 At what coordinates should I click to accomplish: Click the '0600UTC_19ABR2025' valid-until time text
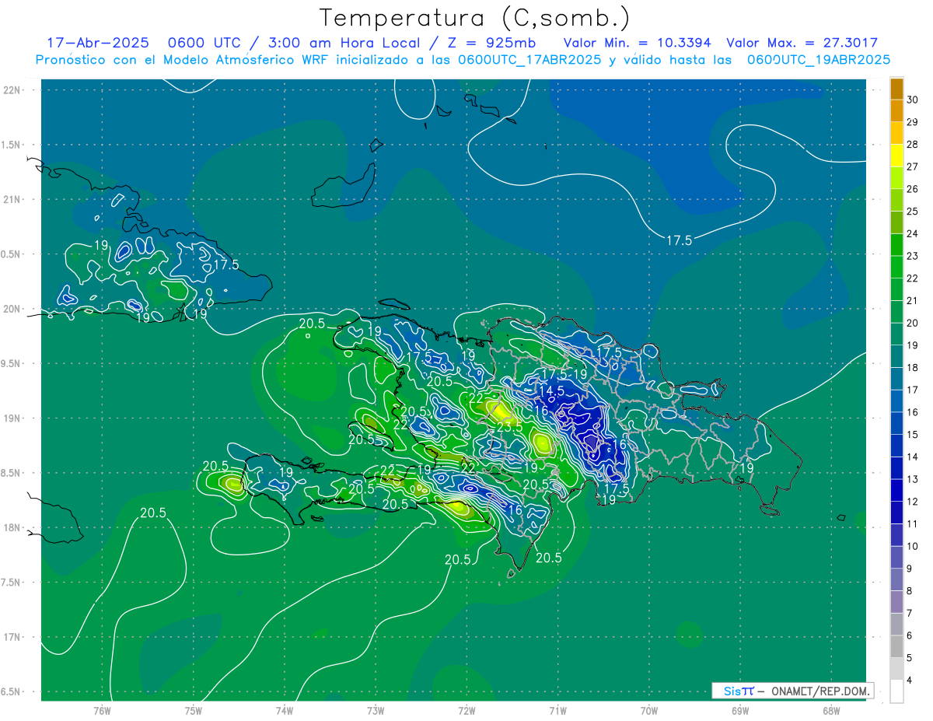click(819, 60)
